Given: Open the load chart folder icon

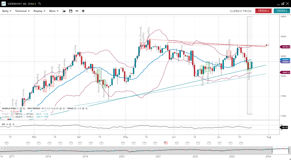Looking at the screenshot, I should pos(64,11).
